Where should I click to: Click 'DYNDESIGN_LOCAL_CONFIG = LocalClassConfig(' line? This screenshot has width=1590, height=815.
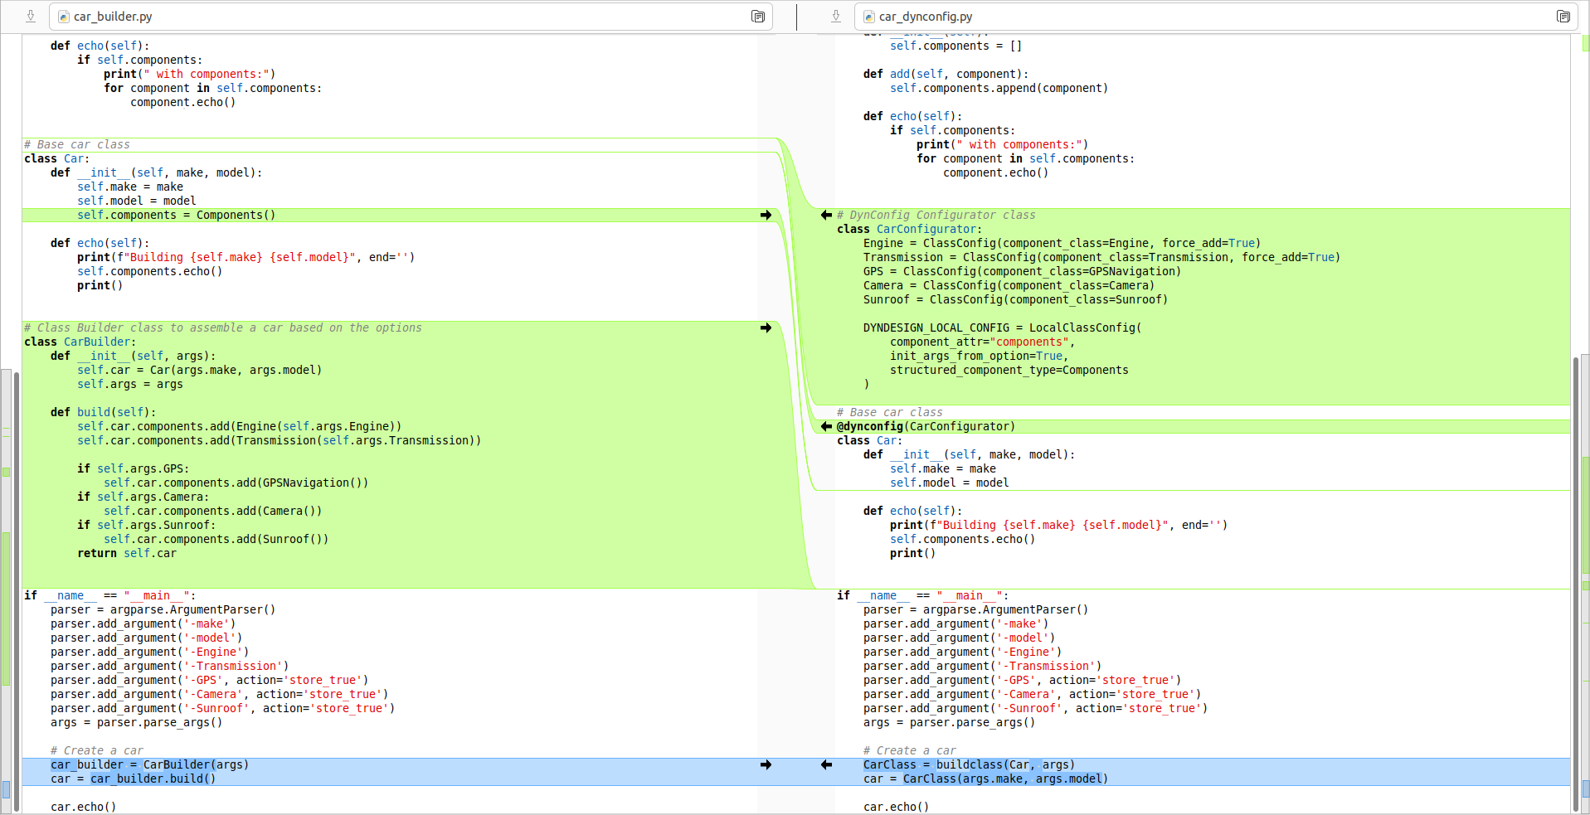pyautogui.click(x=1002, y=327)
